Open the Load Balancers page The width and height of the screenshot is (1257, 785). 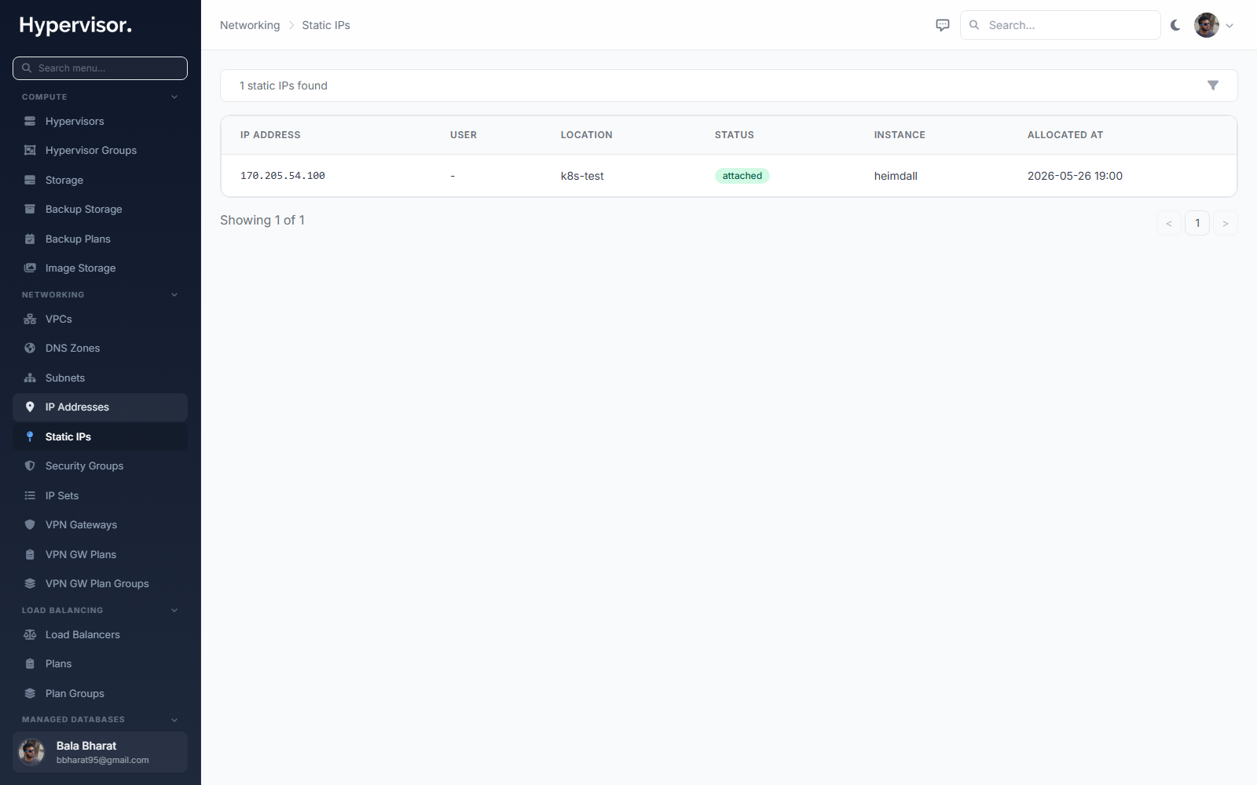point(100,634)
